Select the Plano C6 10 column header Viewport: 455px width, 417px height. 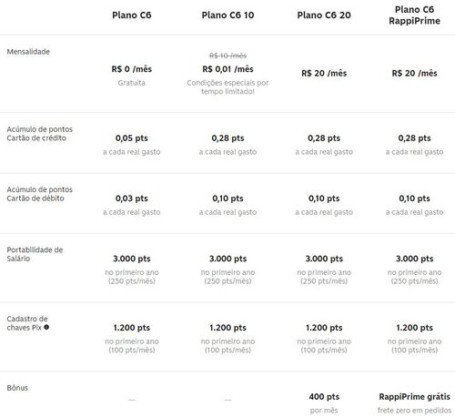click(227, 15)
